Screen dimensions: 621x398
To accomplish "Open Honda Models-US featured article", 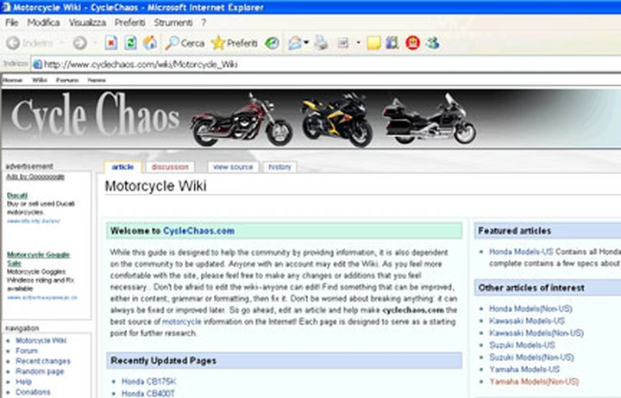I will (x=521, y=252).
